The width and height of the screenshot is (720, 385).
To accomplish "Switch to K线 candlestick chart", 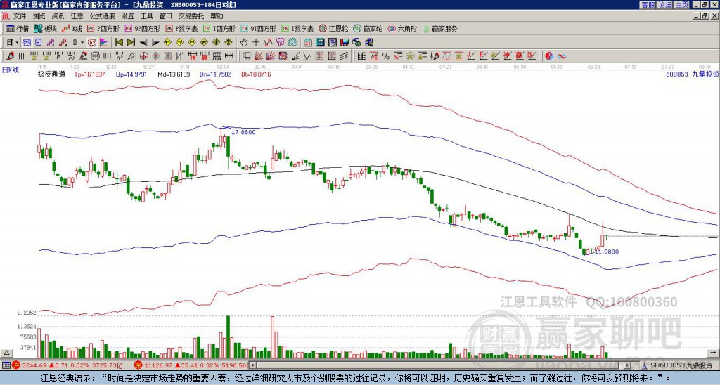I will pos(71,28).
